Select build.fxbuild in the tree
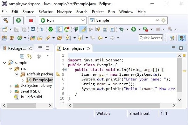Image resolution: width=188 pixels, height=125 pixels. [31, 97]
